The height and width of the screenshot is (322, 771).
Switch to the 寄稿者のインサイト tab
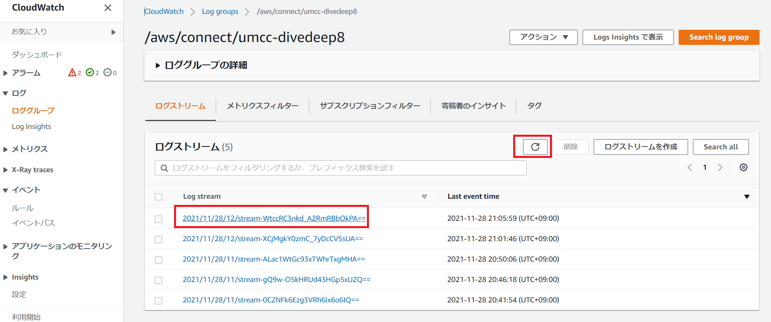pos(474,106)
